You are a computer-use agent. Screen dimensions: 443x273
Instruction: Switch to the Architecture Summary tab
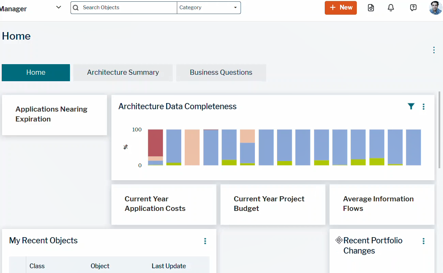(x=123, y=72)
